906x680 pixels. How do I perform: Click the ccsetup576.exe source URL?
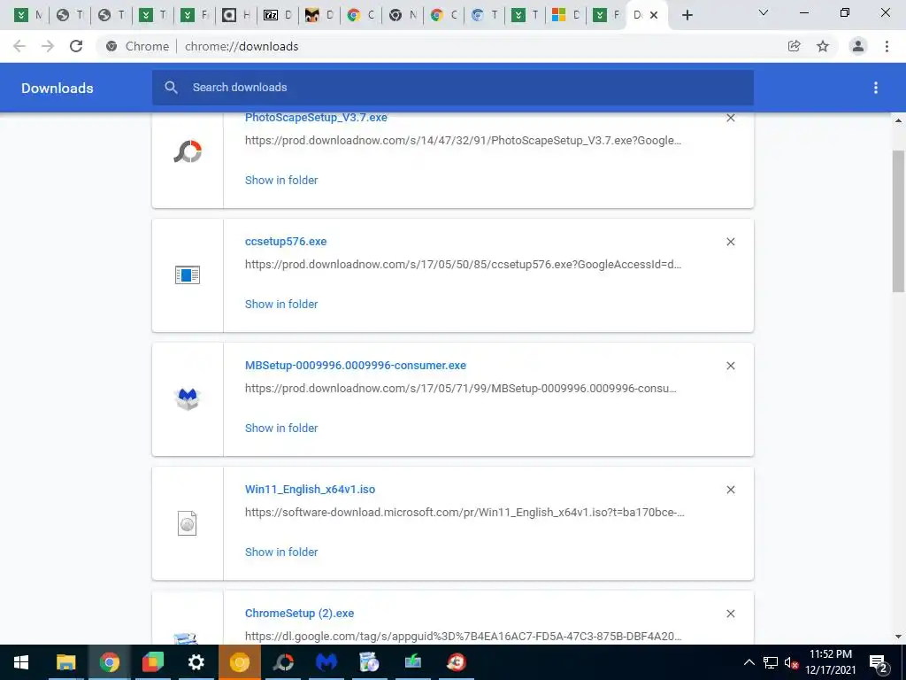(x=463, y=265)
